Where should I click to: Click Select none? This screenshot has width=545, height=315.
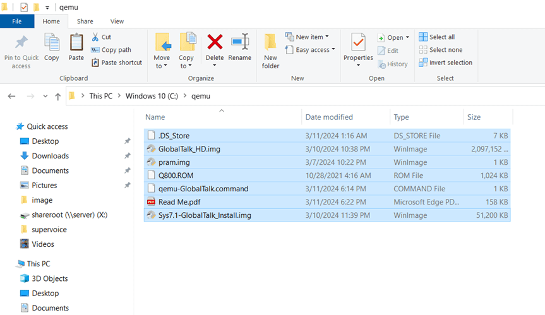click(x=441, y=50)
